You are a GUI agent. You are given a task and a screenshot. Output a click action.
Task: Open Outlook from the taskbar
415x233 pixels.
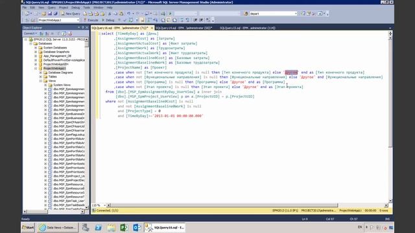137,227
